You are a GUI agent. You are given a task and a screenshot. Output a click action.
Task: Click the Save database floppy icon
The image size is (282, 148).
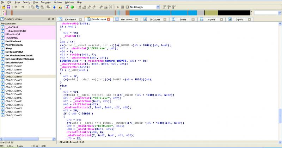click(8, 7)
